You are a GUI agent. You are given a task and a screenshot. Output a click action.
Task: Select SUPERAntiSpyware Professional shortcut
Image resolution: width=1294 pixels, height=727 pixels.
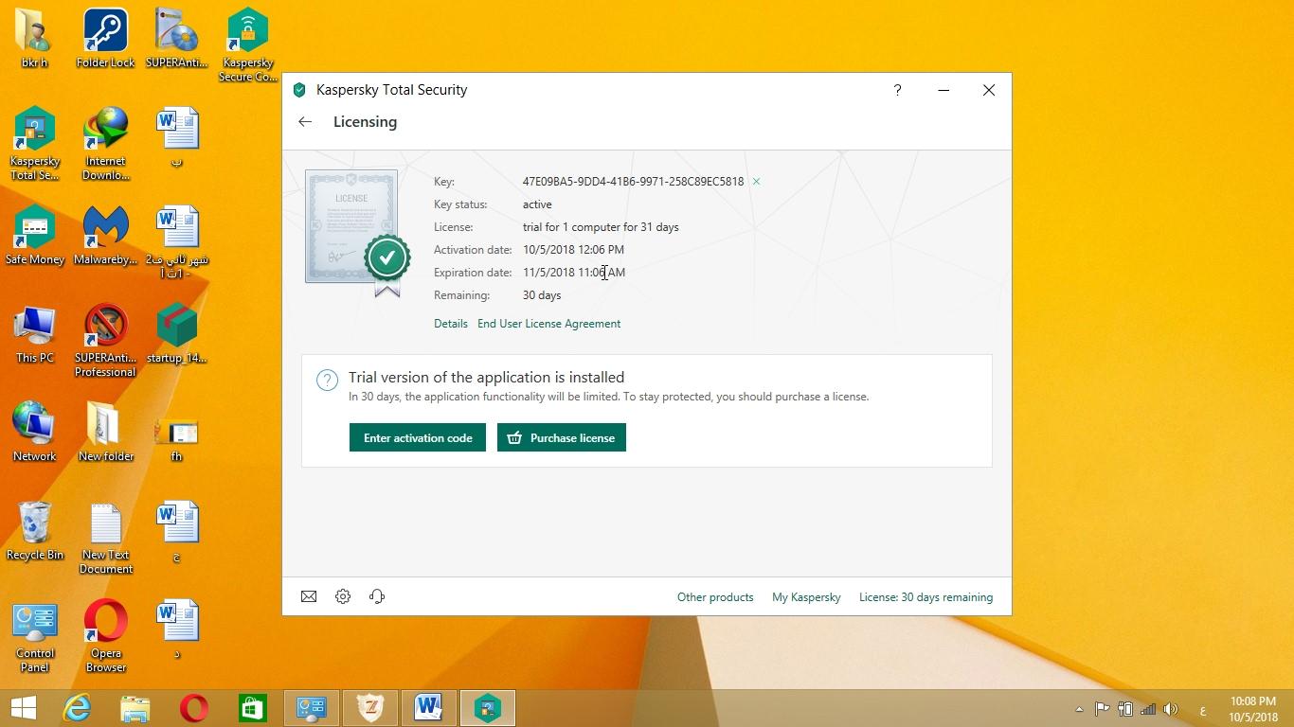pos(105,341)
